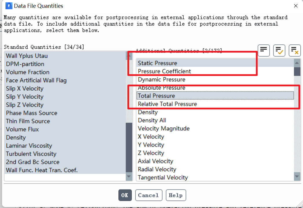The height and width of the screenshot is (208, 303).
Task: Click Standard Quantities scroll up arrow
Action: (x=129, y=55)
